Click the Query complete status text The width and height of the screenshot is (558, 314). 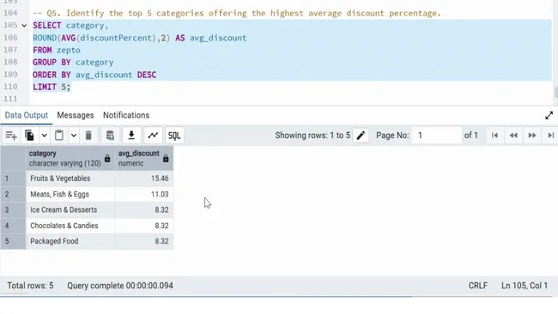(120, 286)
